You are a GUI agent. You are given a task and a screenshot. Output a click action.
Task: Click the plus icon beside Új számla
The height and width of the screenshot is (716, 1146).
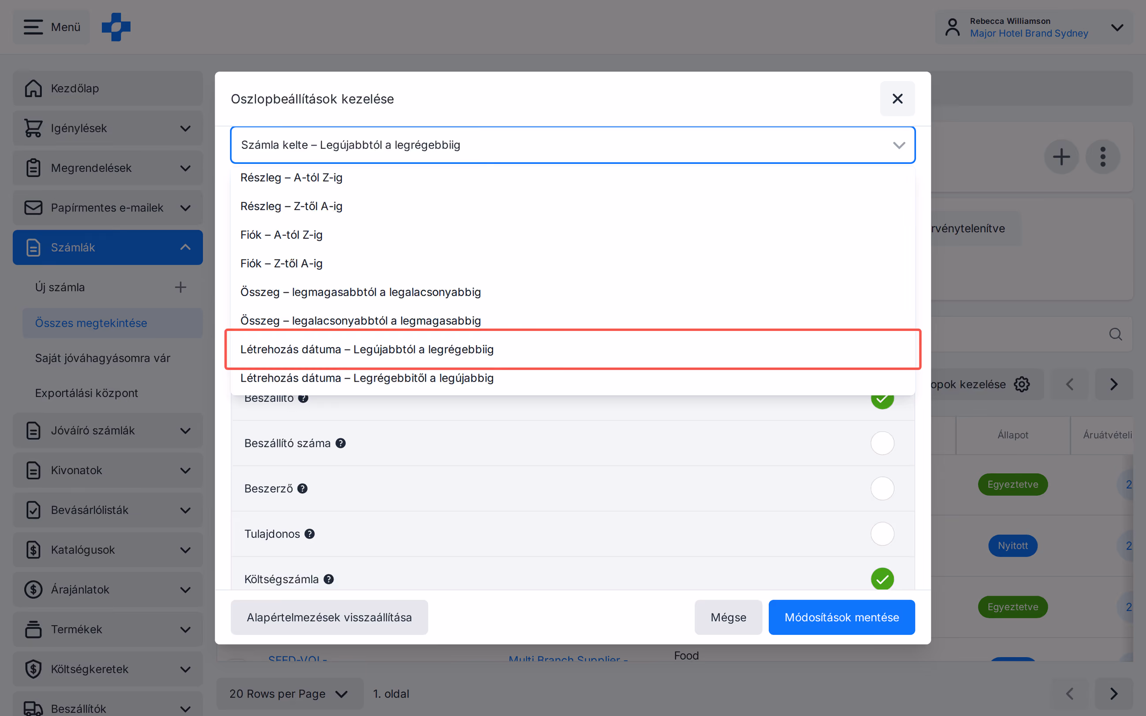[180, 287]
